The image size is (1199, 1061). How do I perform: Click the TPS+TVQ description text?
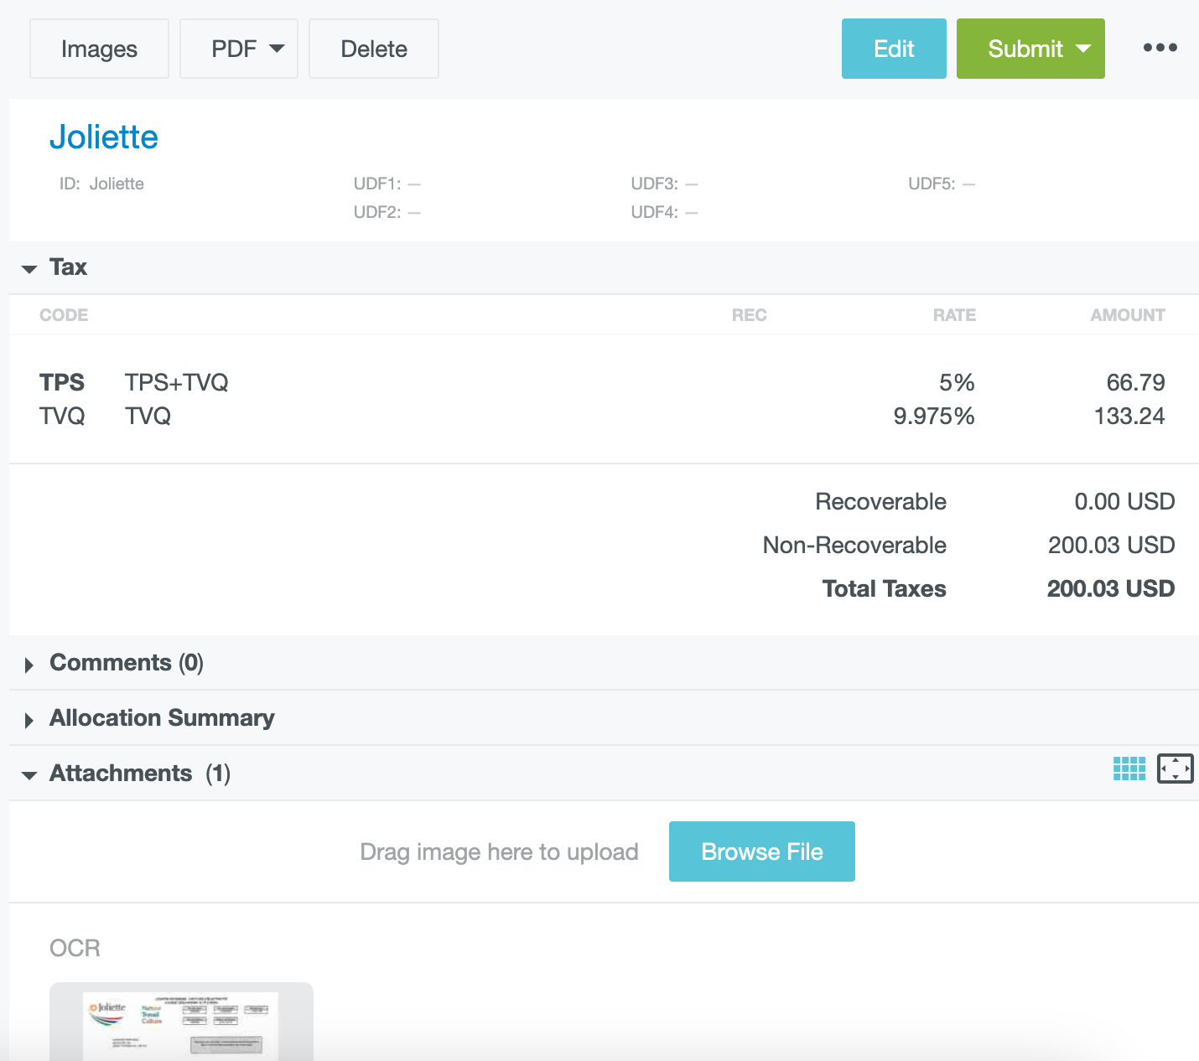pyautogui.click(x=177, y=382)
